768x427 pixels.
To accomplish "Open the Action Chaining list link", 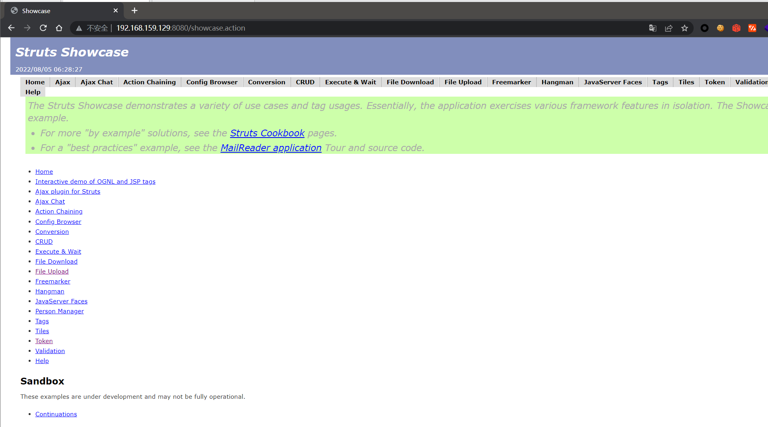I will click(x=59, y=211).
